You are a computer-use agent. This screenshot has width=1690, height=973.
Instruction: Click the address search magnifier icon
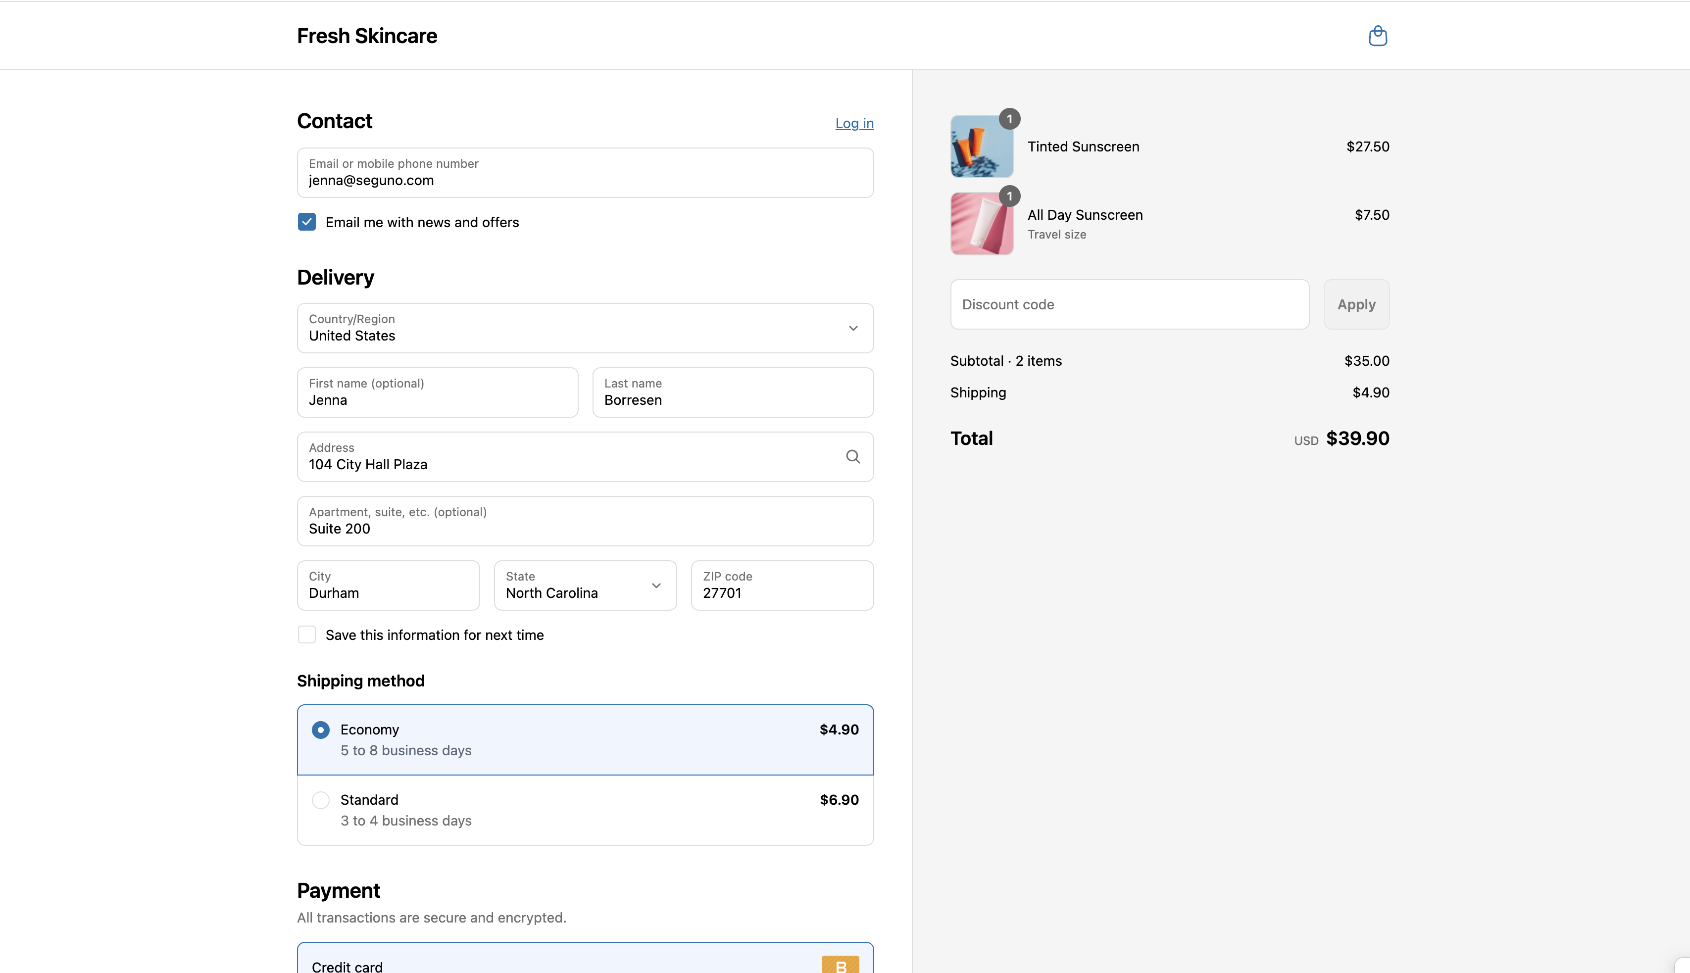(853, 456)
